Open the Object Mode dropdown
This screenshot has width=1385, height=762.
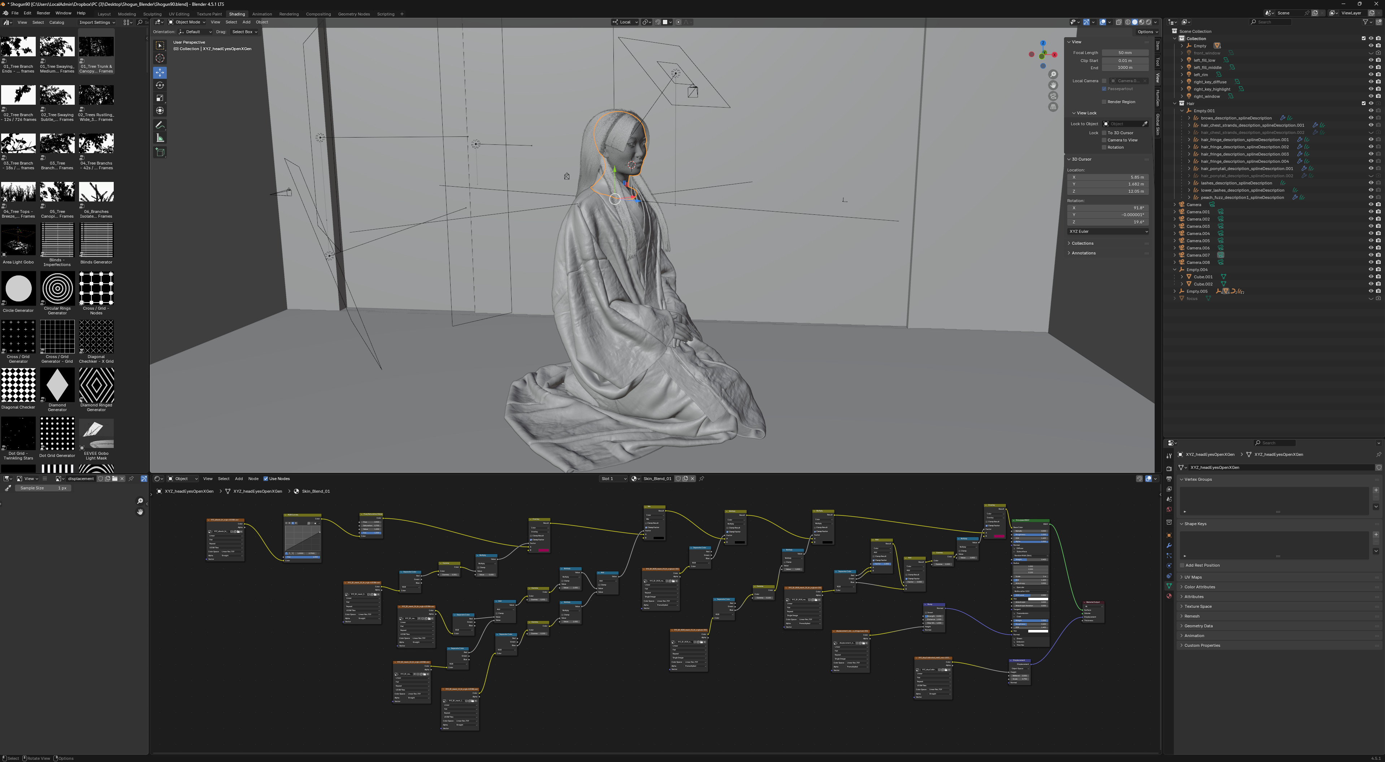[187, 22]
